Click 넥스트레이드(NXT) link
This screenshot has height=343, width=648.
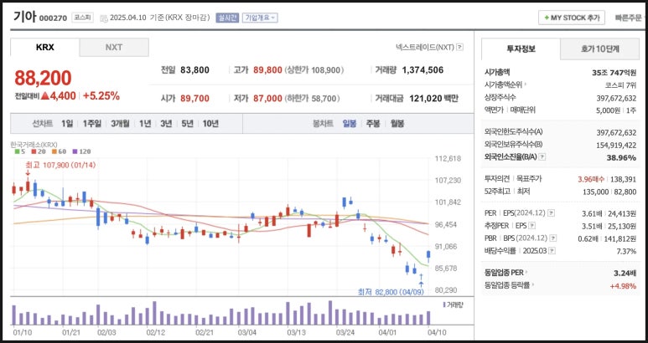coord(424,48)
